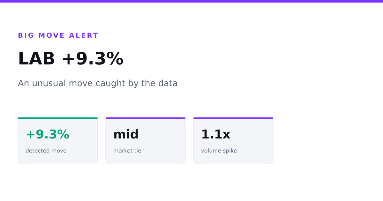Click the purple accent bar above mid

tap(146, 118)
